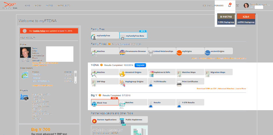Screen dimensions: 273x135
Task: Click Download Raw Data link
Action: point(225,58)
